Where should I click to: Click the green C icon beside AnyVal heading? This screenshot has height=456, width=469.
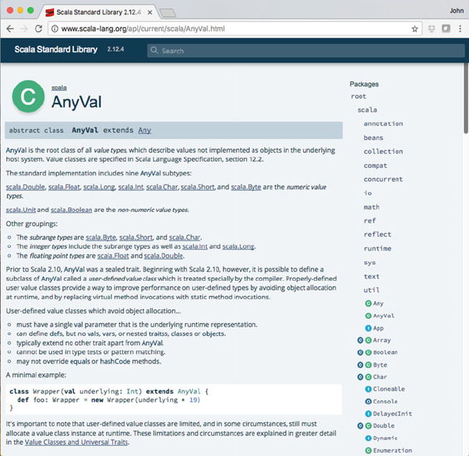click(28, 96)
